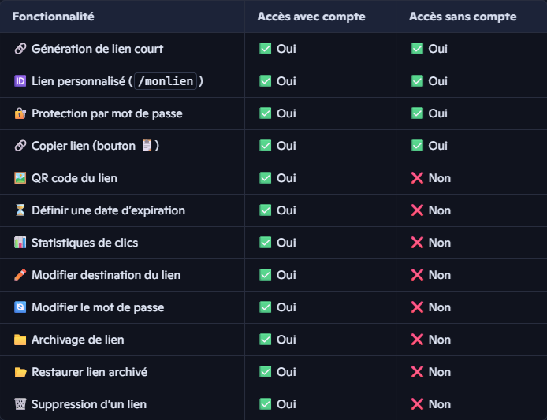The height and width of the screenshot is (420, 547).
Task: Click the bar chart icon for Statistiques de clics
Action: pos(20,243)
